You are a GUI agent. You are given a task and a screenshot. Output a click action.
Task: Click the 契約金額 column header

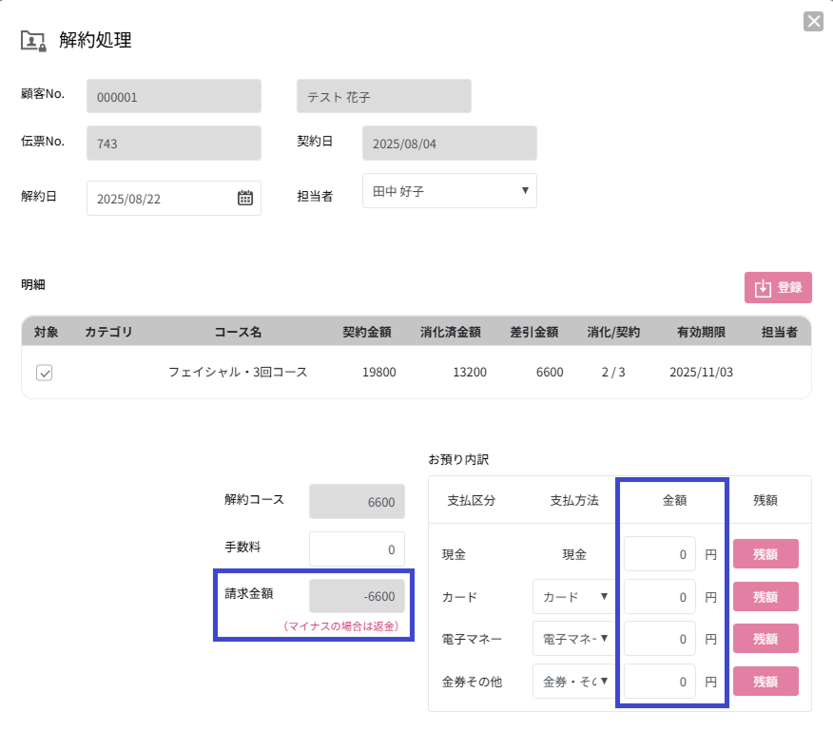pos(367,333)
